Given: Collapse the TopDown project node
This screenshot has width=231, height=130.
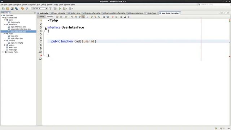Looking at the screenshot, I should click(1, 15).
